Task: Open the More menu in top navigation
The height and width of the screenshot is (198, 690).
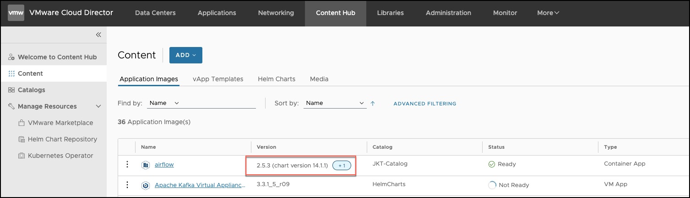Action: click(x=548, y=13)
